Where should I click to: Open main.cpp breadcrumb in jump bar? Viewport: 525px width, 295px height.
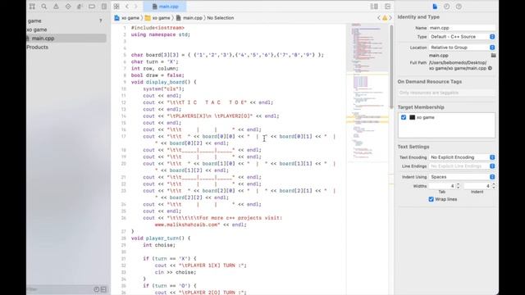[189, 18]
